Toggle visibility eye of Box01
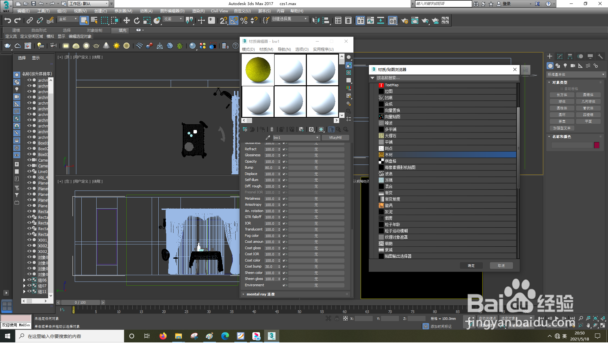 point(29,143)
